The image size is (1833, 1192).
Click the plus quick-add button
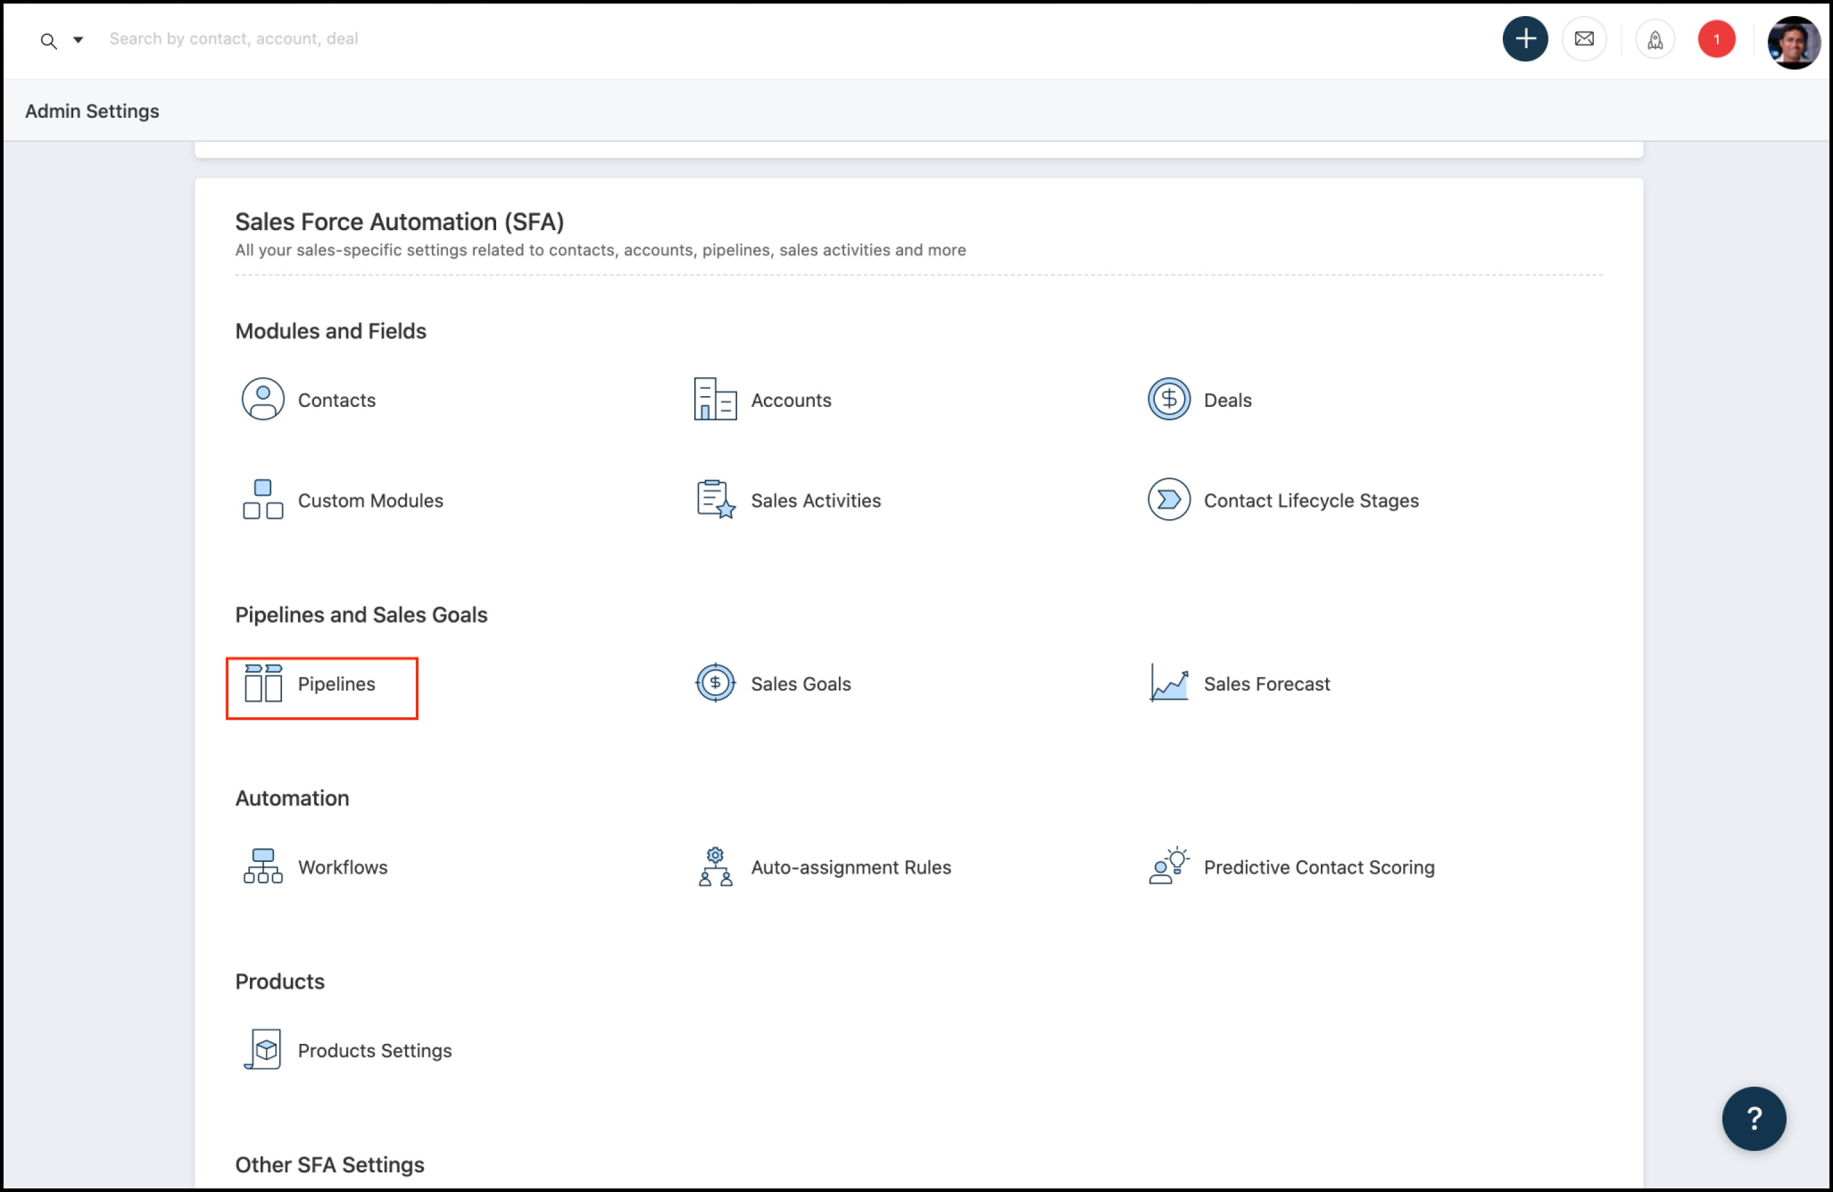pyautogui.click(x=1524, y=39)
